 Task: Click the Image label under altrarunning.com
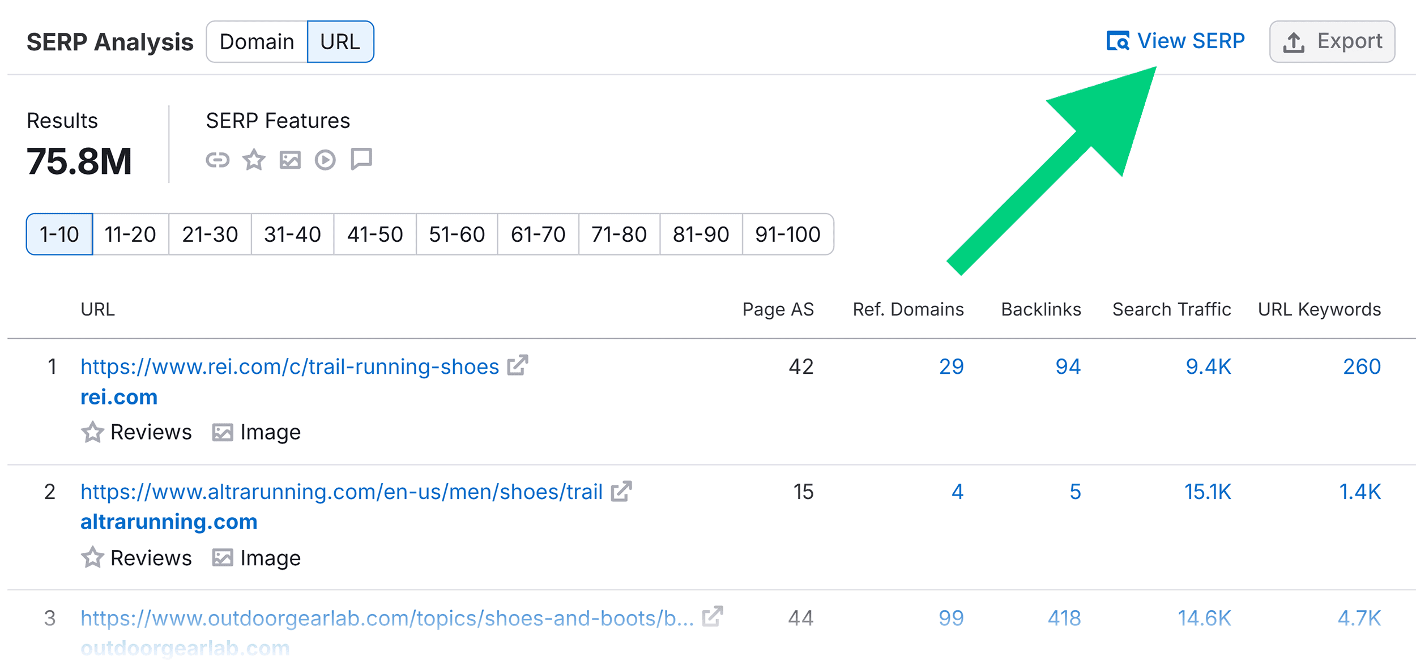click(271, 558)
